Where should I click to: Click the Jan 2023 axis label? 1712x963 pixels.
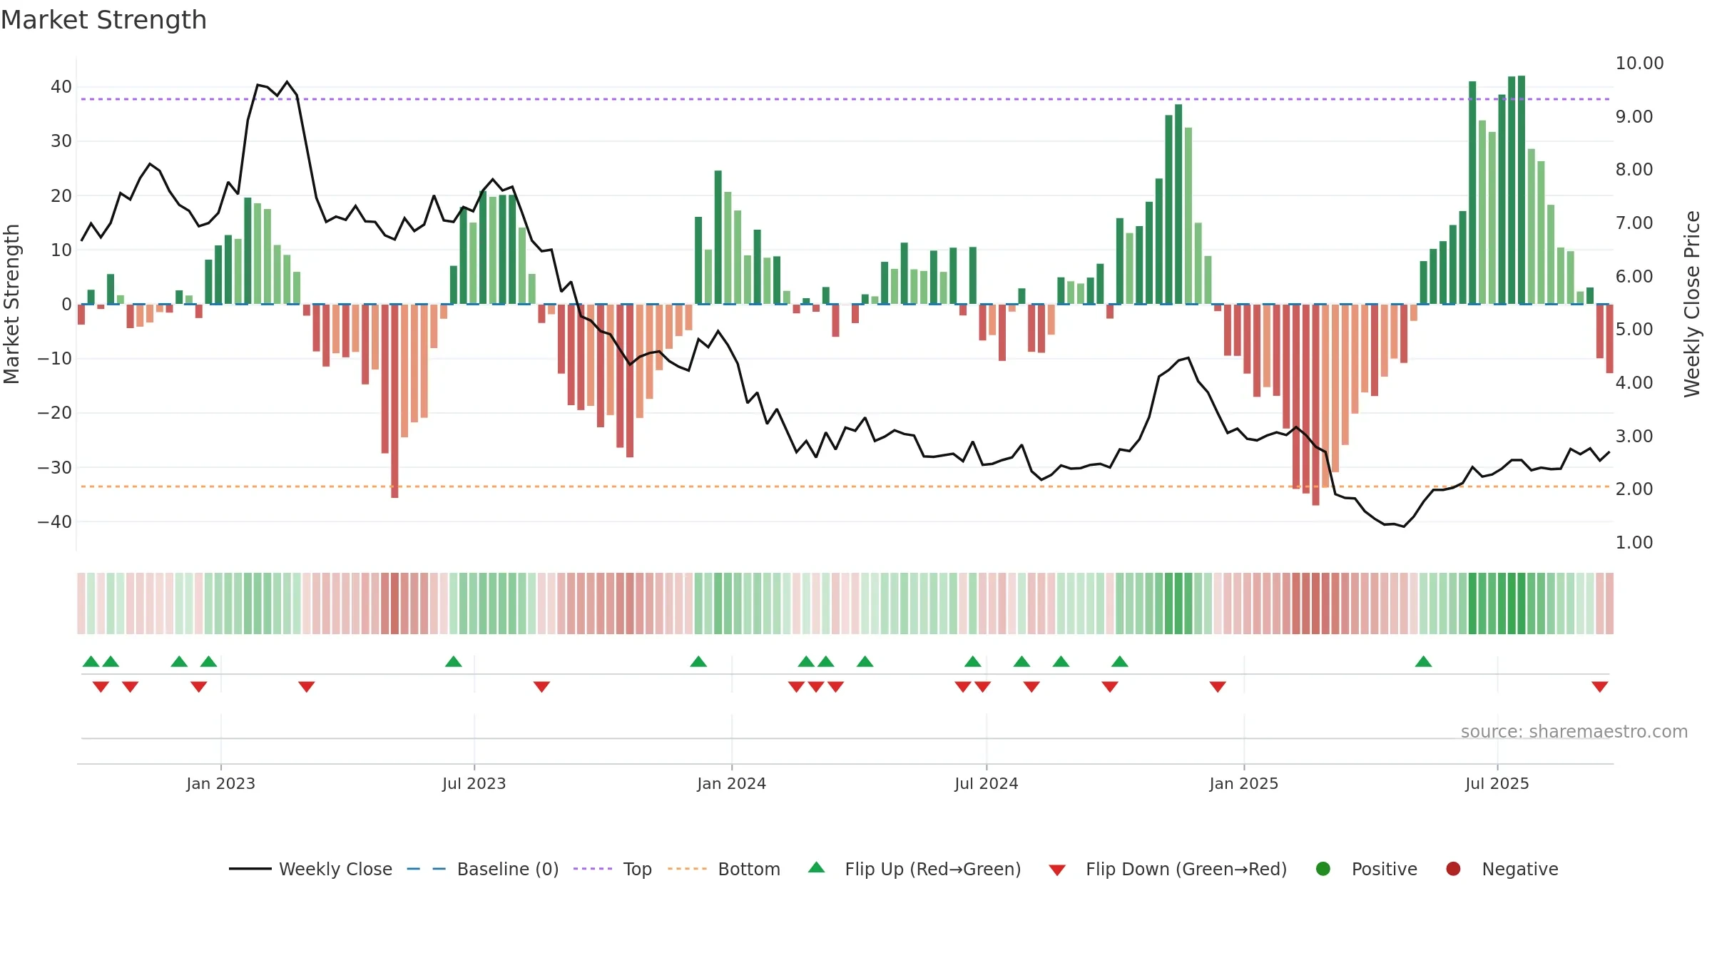[x=220, y=783]
